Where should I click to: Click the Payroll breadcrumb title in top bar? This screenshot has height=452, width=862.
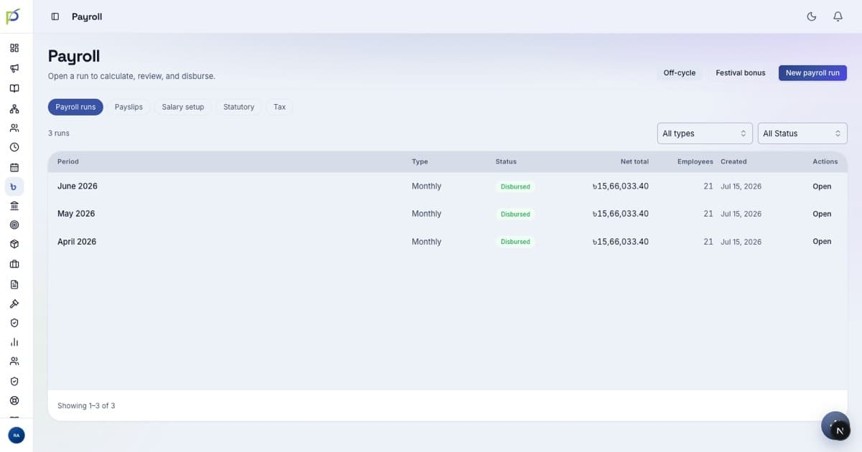[87, 17]
